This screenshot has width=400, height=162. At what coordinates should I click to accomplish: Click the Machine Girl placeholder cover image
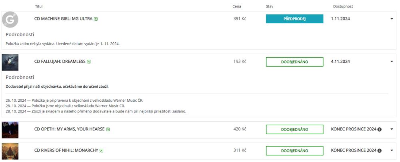[10, 20]
